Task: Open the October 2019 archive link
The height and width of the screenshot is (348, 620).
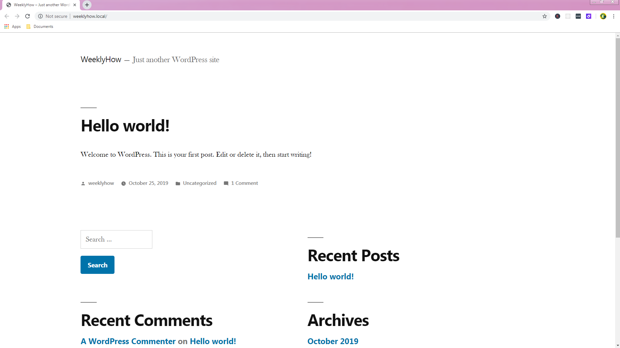Action: [x=333, y=341]
